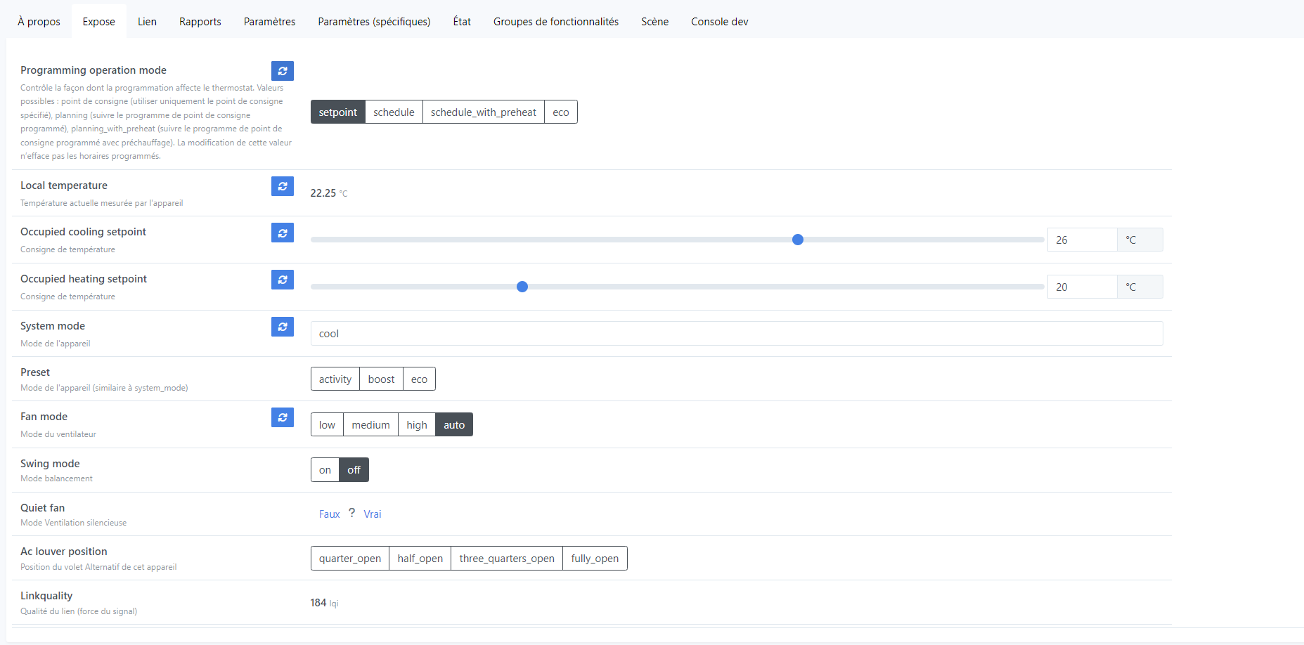
Task: Switch to the Console dev tab
Action: pyautogui.click(x=719, y=22)
